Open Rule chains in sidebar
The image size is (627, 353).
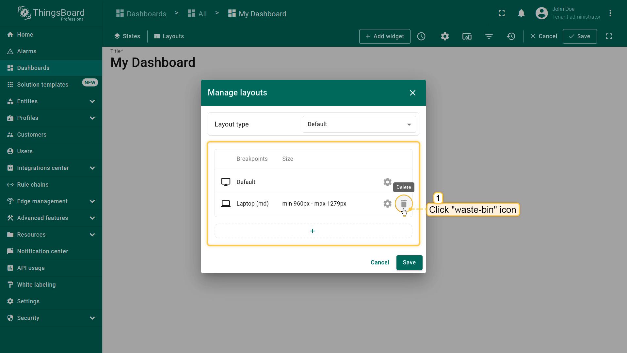[33, 185]
